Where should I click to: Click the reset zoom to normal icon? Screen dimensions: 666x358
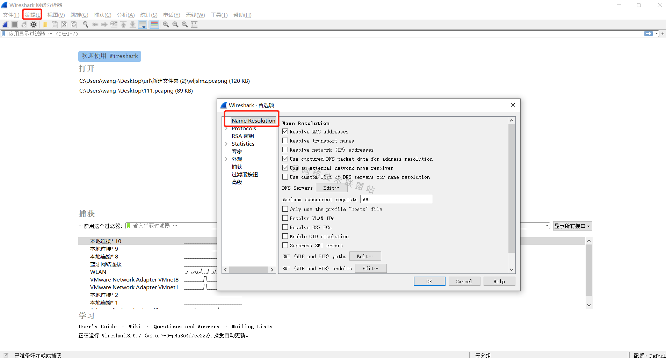tap(185, 24)
